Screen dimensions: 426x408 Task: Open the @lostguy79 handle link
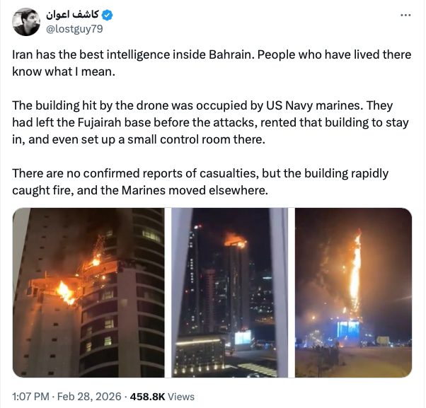tap(74, 29)
